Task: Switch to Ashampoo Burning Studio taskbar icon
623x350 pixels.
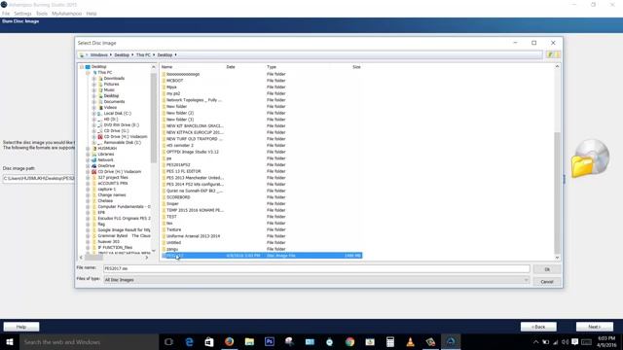Action: (x=451, y=341)
